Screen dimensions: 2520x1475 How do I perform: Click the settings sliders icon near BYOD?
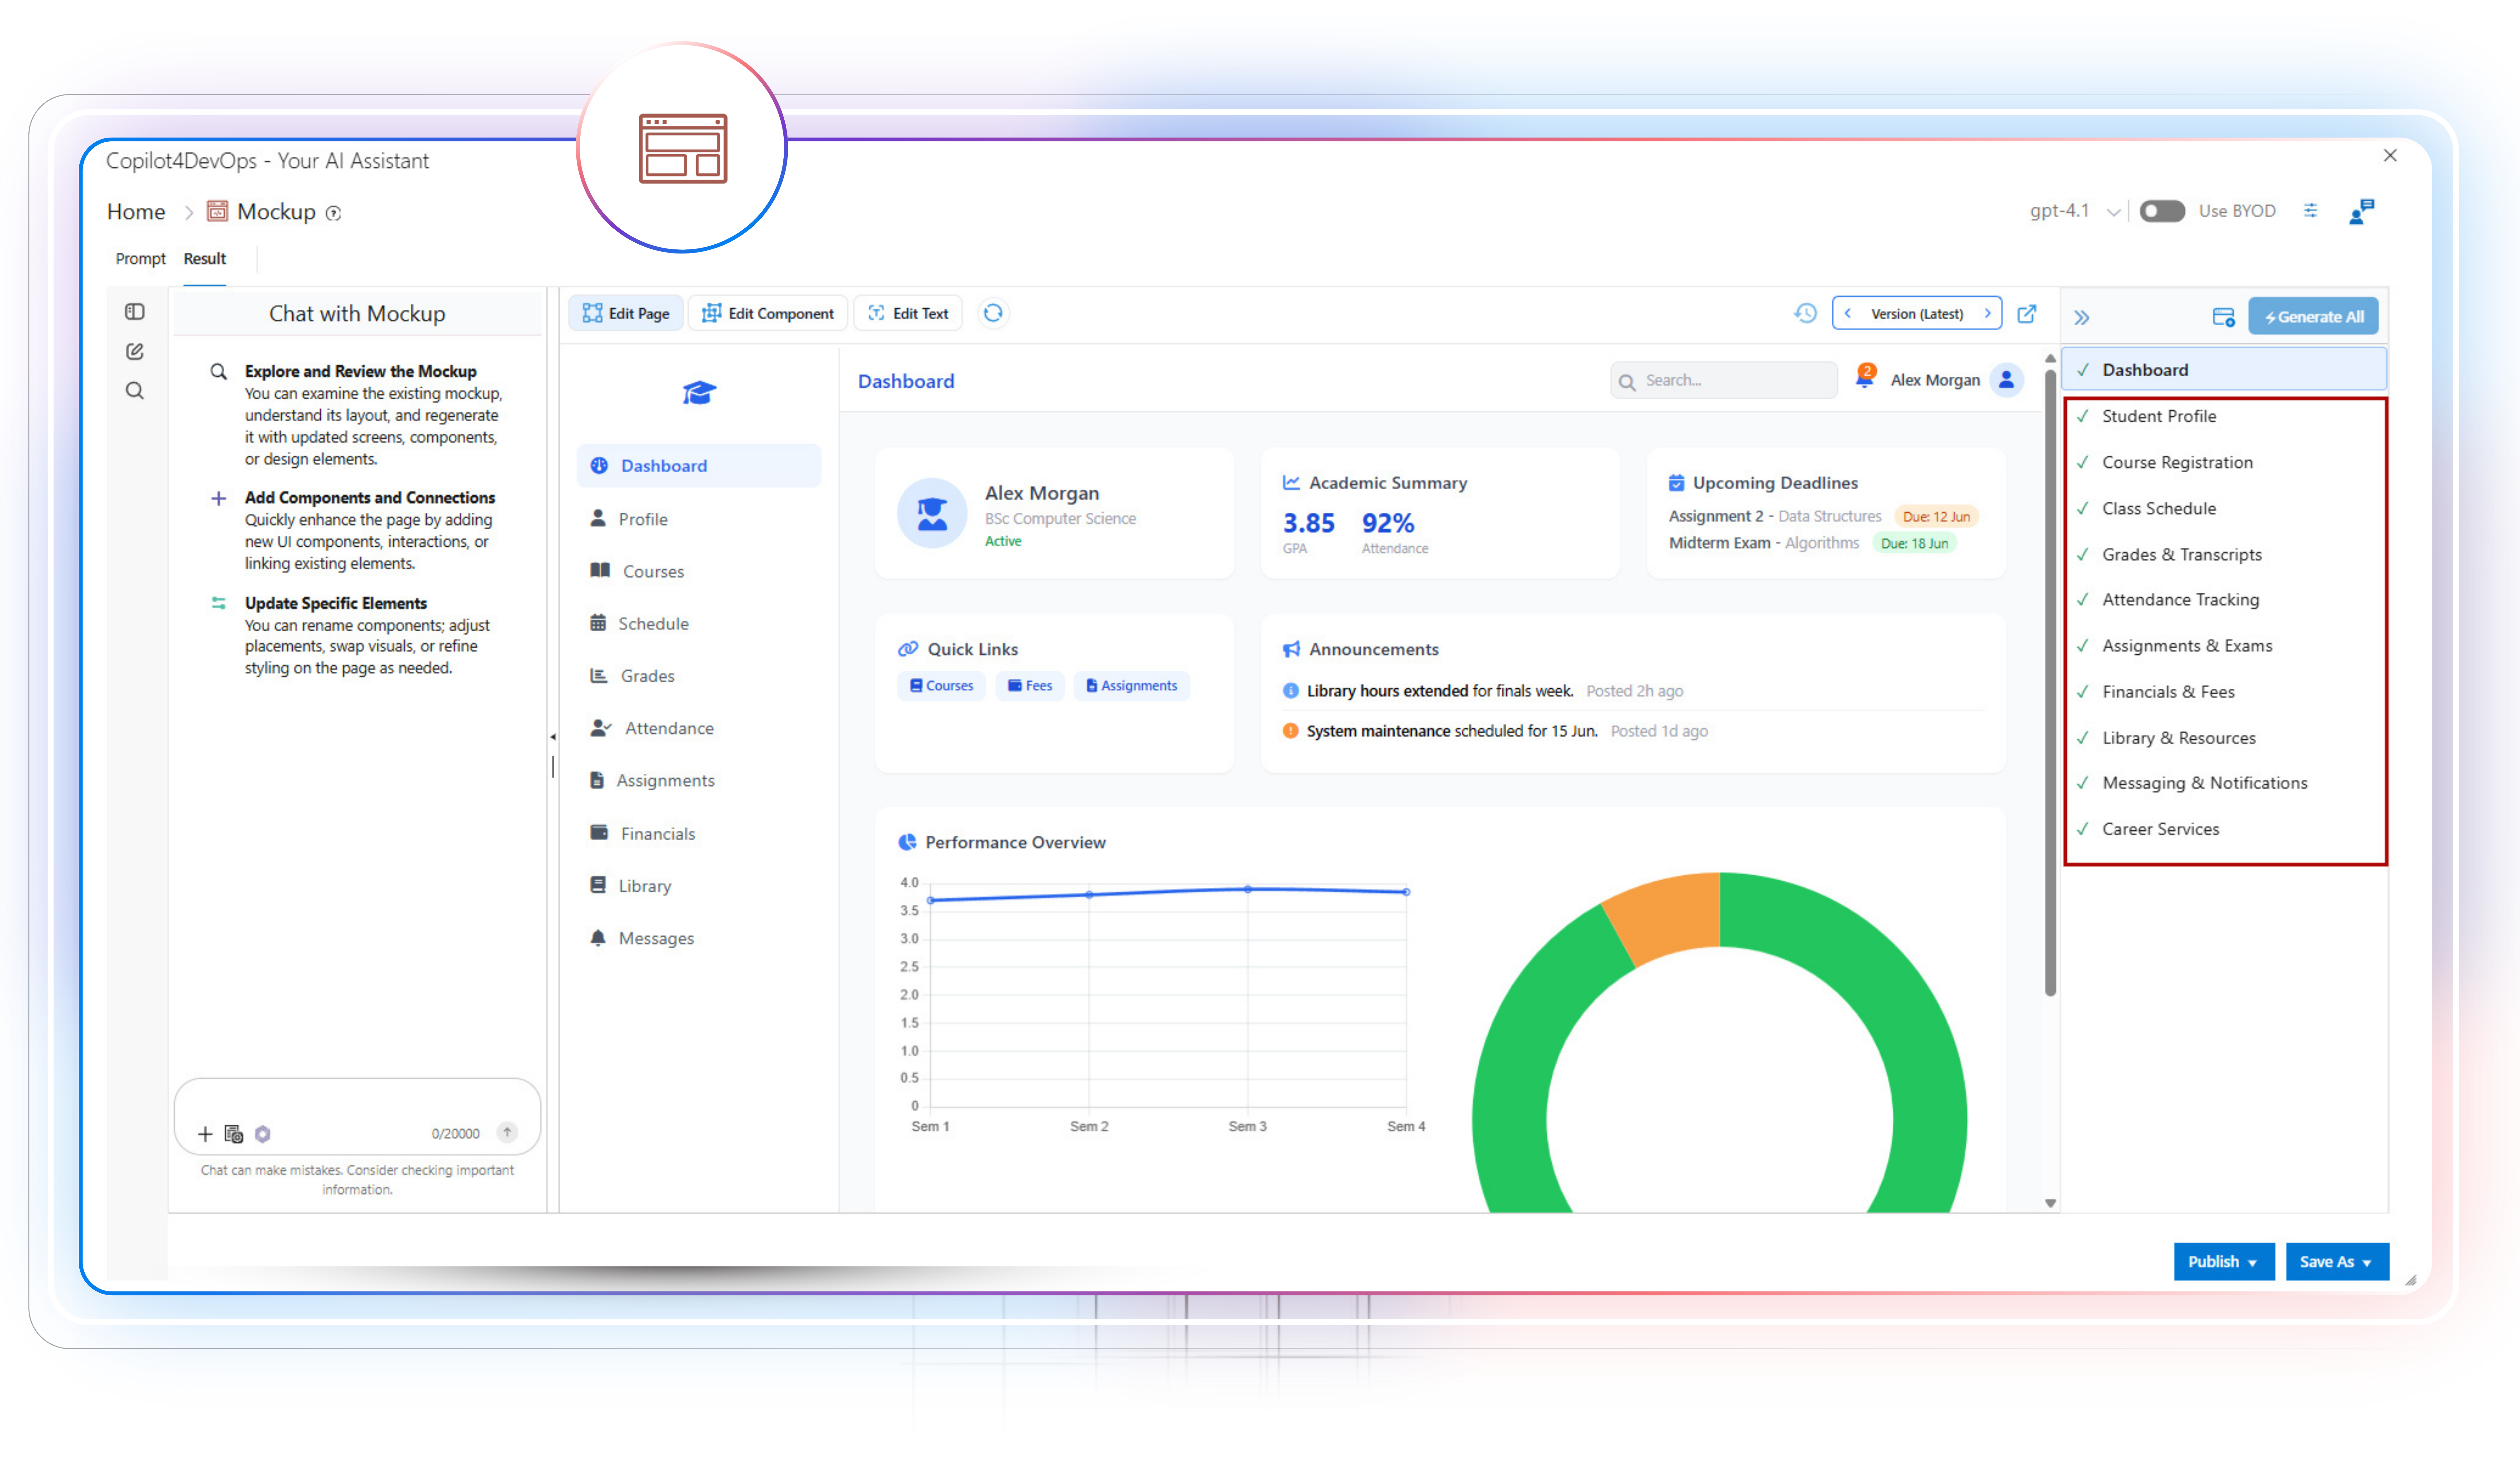point(2310,211)
